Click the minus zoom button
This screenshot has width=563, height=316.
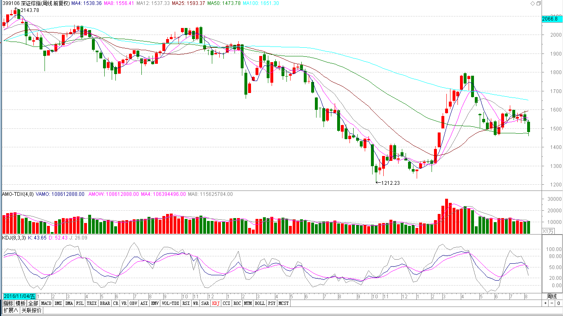(551, 303)
